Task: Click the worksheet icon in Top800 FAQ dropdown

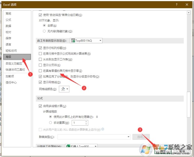Action: (73, 41)
